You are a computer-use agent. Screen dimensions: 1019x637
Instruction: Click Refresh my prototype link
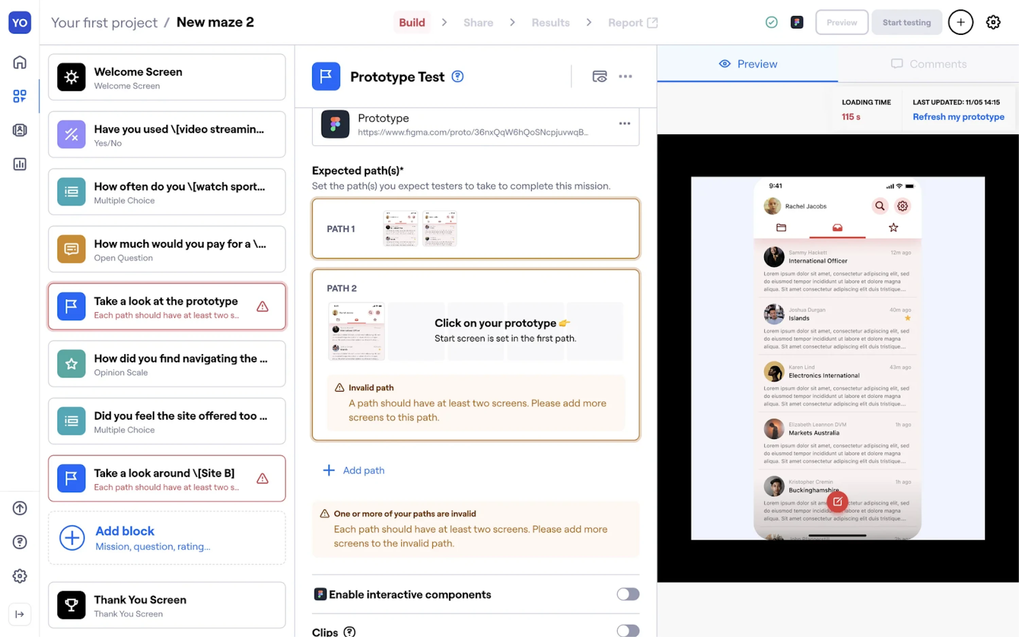pyautogui.click(x=958, y=117)
